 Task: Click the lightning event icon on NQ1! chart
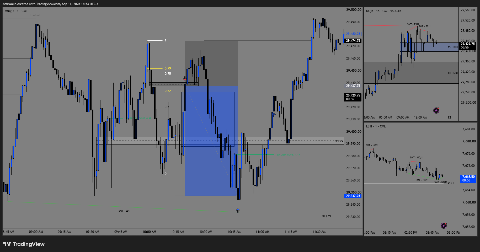click(436, 110)
